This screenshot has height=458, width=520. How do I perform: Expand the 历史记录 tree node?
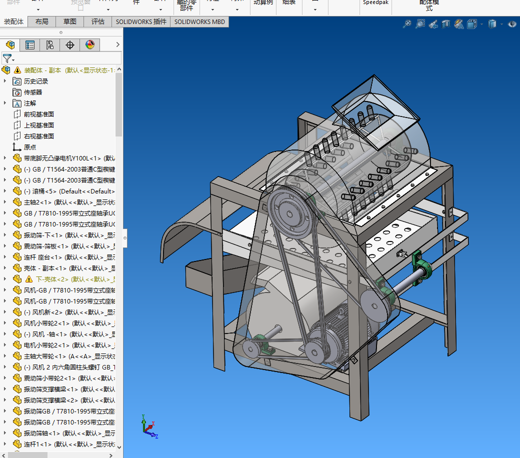pyautogui.click(x=5, y=81)
